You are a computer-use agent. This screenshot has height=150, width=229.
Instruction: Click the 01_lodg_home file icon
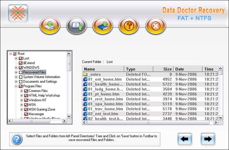tap(85, 89)
